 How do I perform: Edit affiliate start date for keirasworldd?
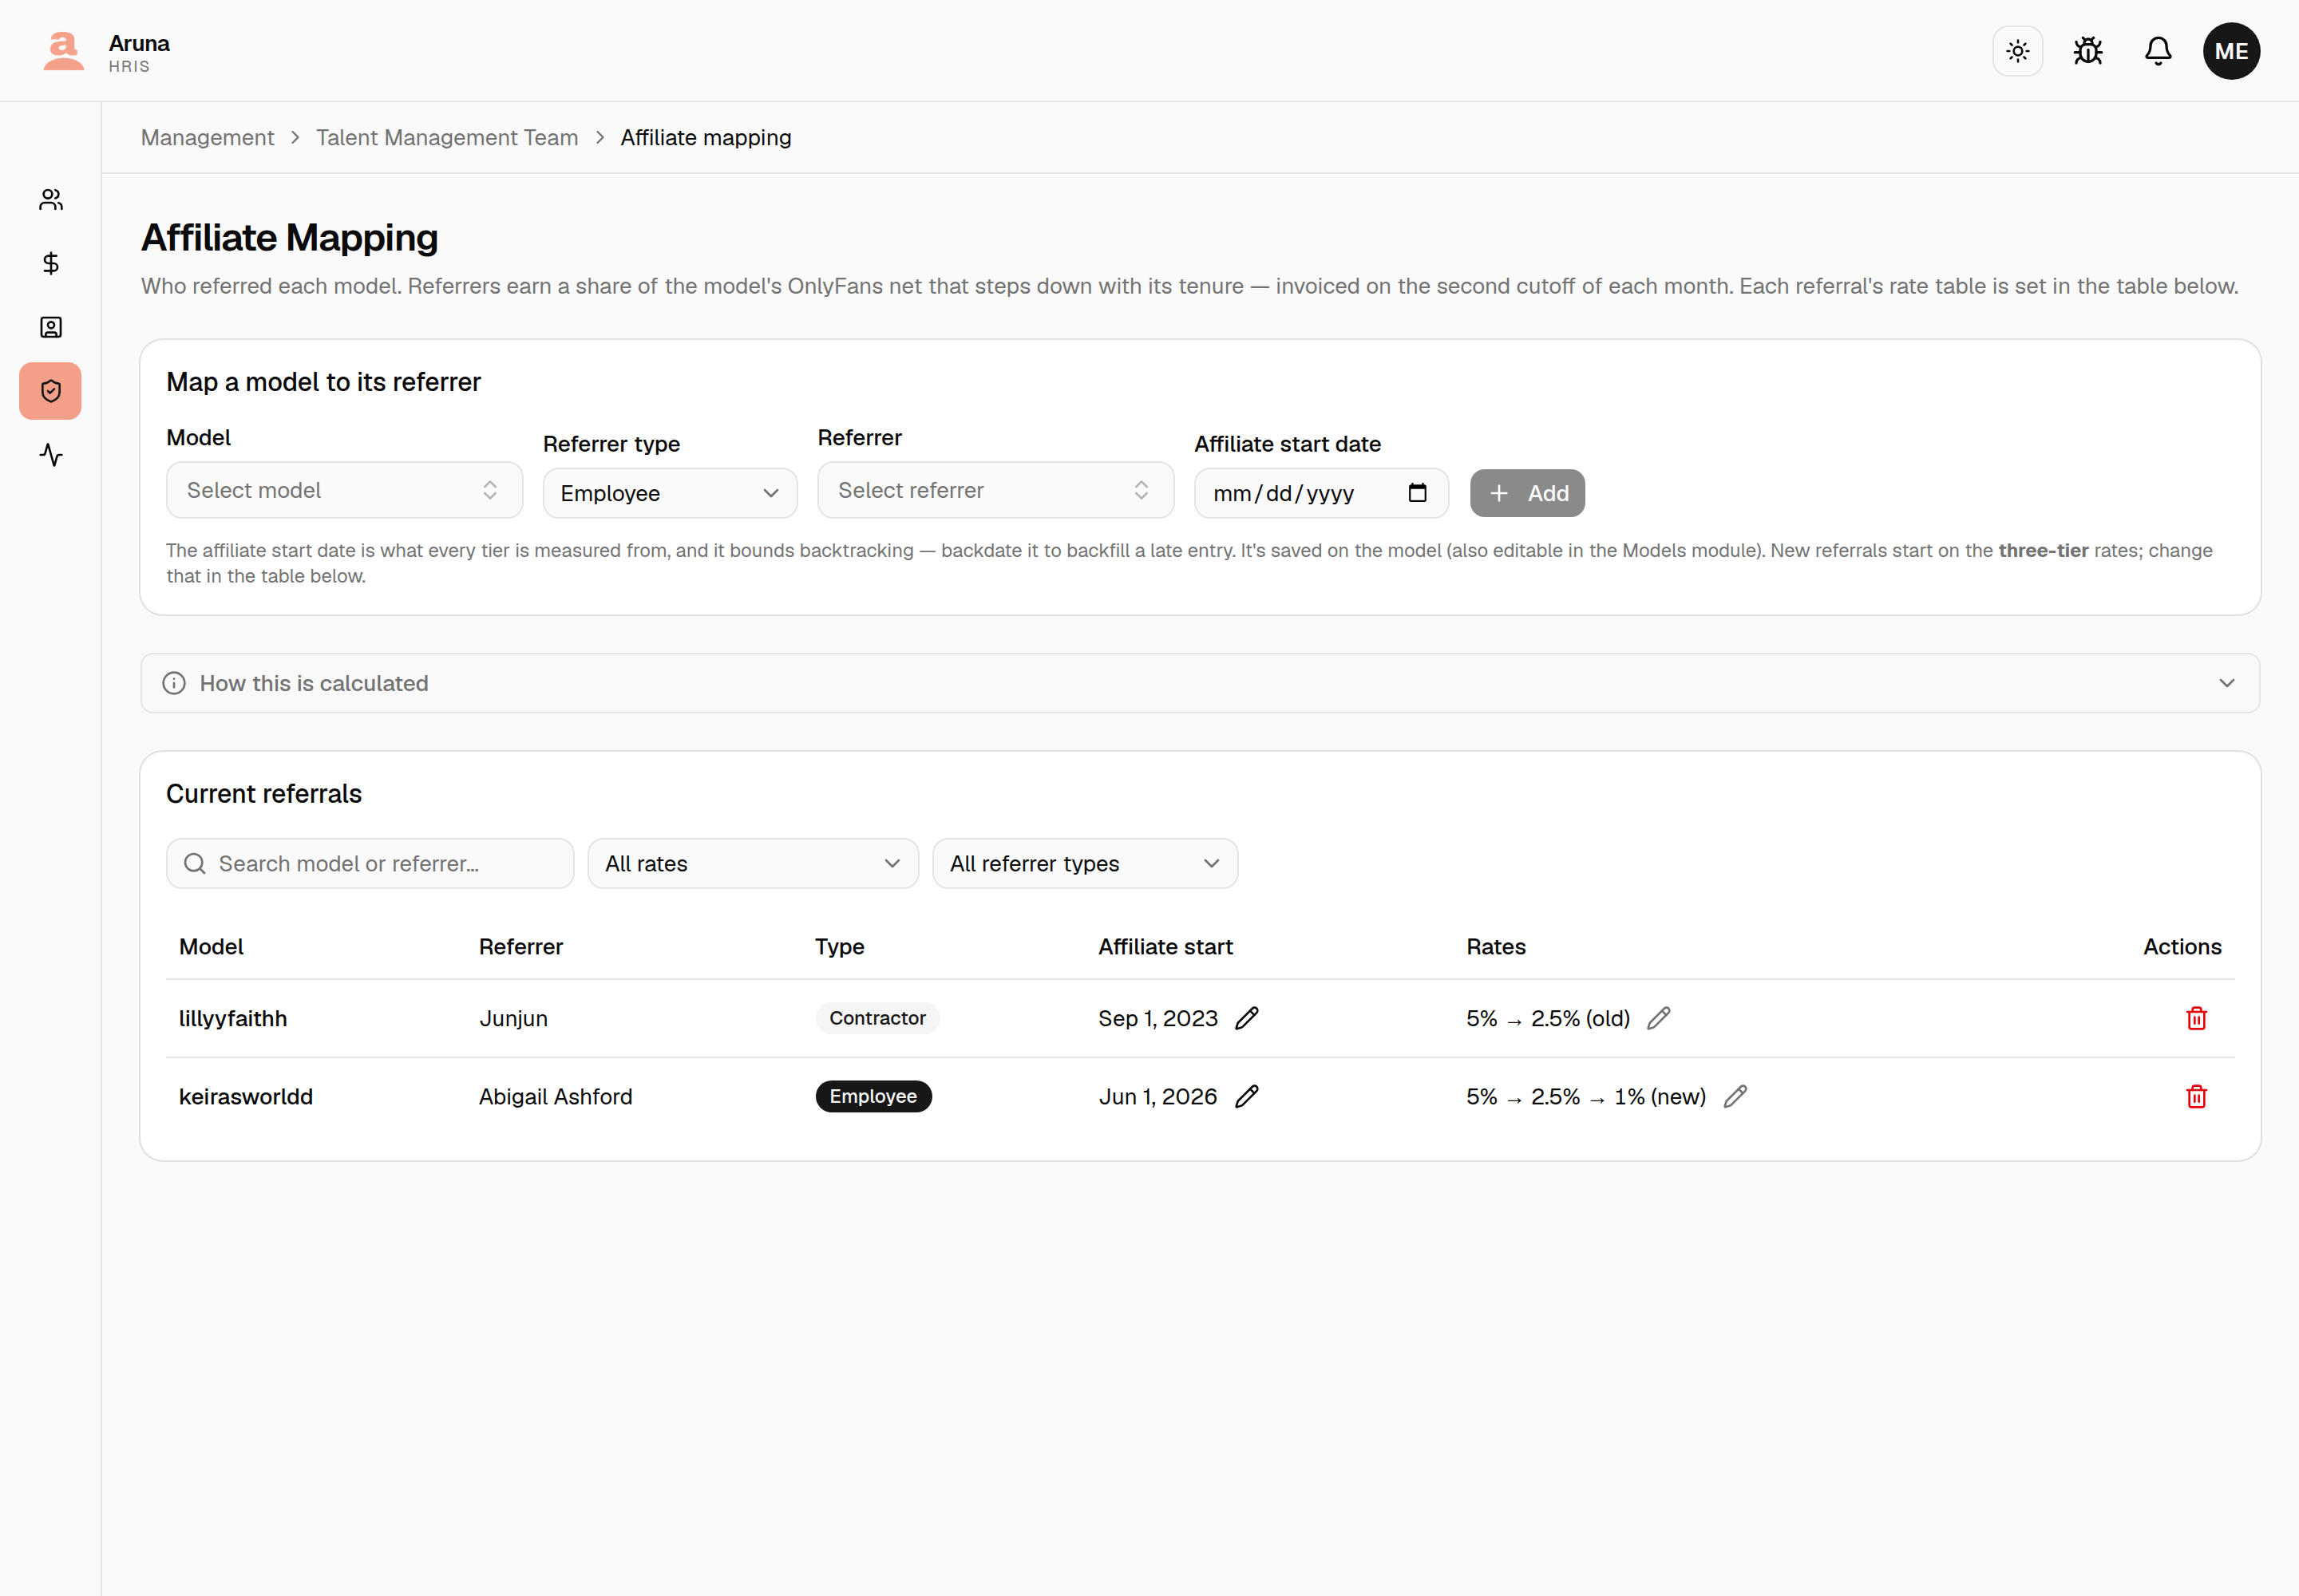(1247, 1096)
